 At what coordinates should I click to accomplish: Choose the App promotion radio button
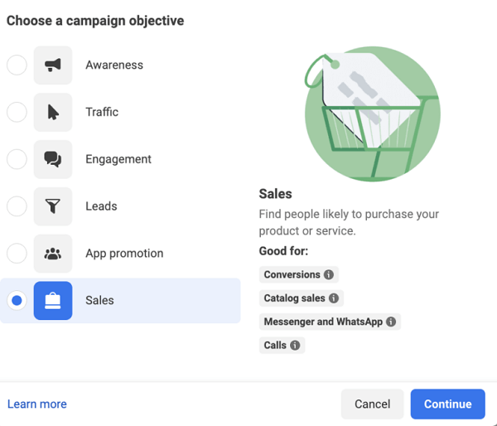17,254
